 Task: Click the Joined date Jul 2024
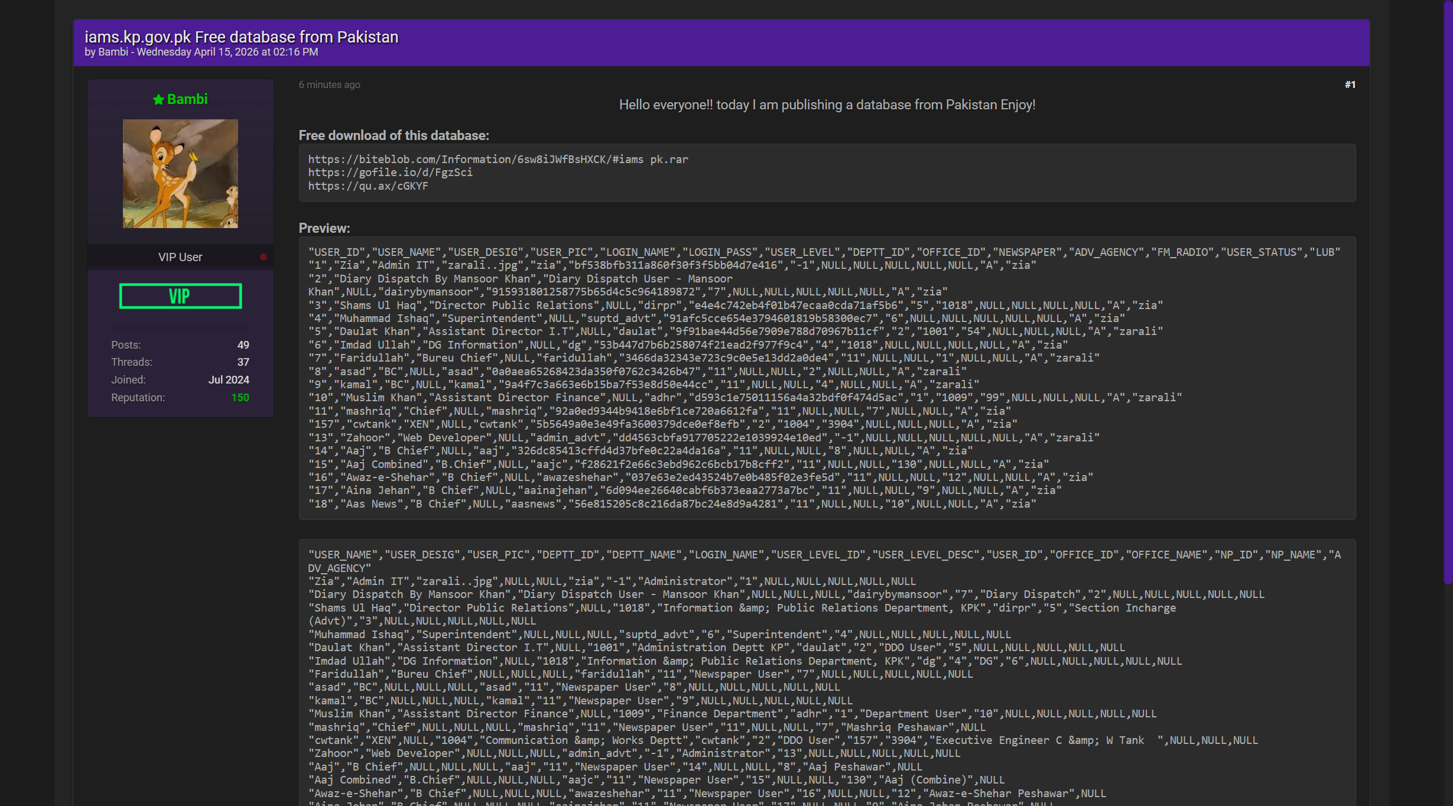click(x=229, y=380)
